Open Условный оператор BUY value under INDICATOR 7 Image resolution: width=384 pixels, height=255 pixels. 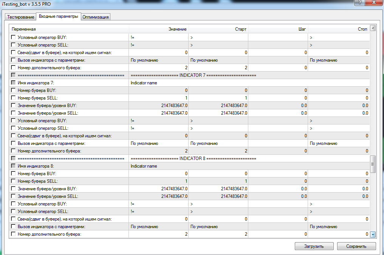pyautogui.click(x=158, y=121)
